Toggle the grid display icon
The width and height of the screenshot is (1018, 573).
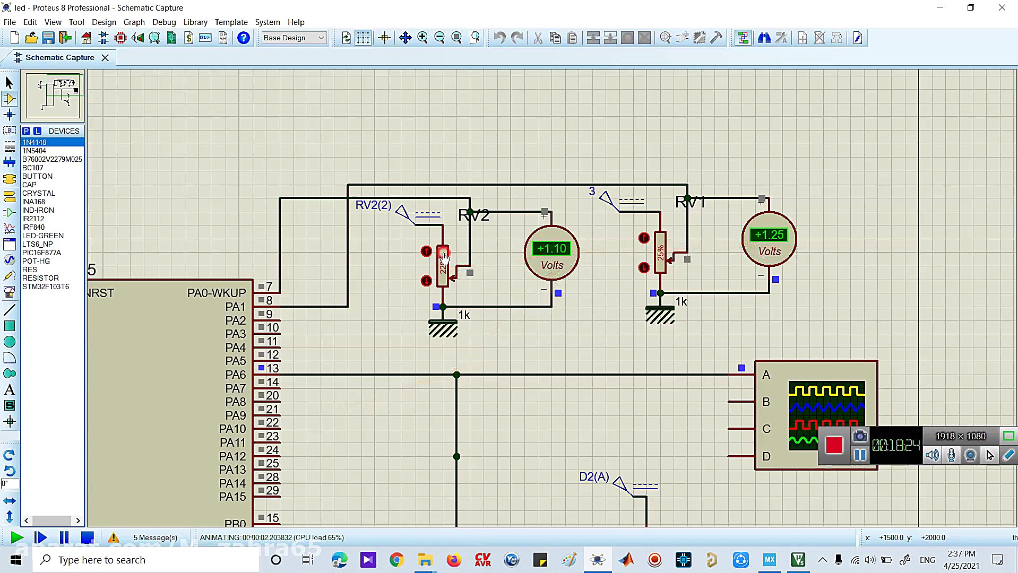(x=363, y=38)
